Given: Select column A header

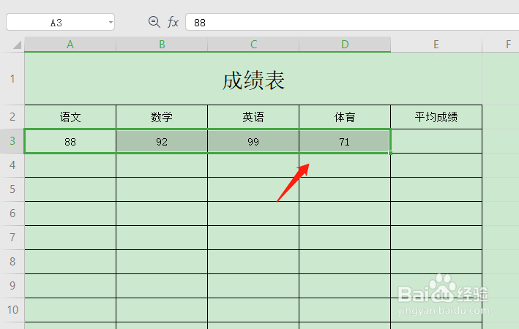Looking at the screenshot, I should tap(70, 45).
